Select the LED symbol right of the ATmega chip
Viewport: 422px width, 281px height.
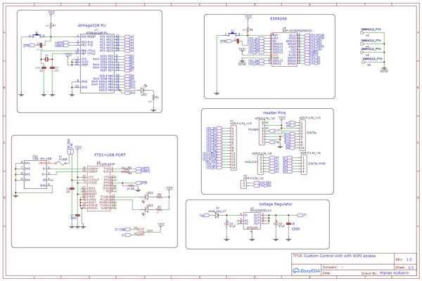click(x=143, y=91)
